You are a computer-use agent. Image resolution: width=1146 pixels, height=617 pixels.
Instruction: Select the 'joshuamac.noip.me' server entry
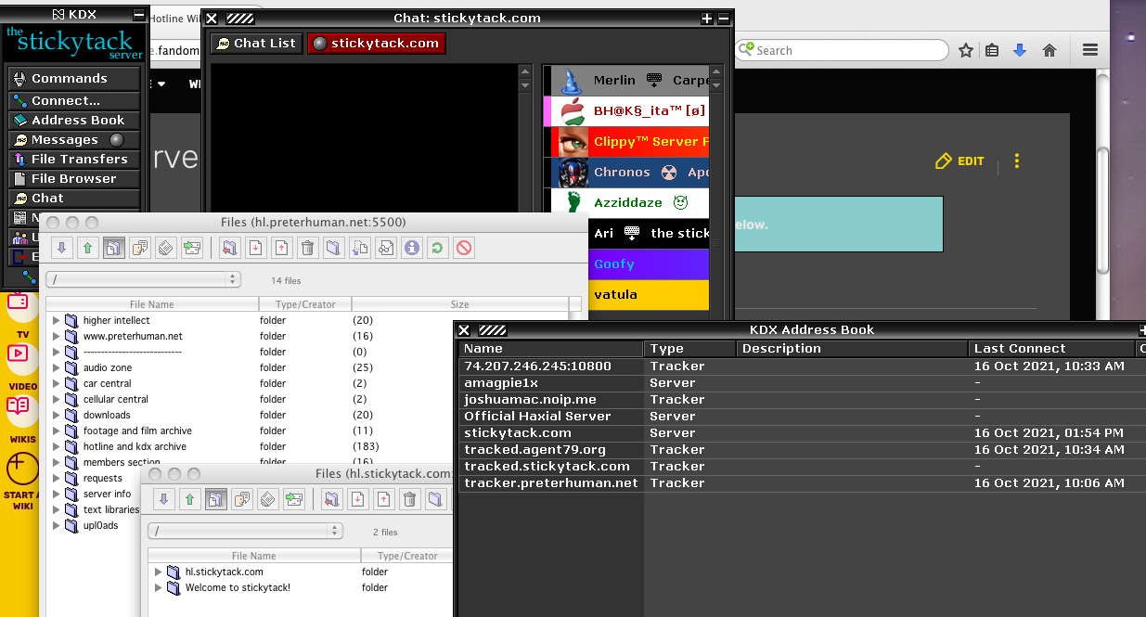click(802, 400)
